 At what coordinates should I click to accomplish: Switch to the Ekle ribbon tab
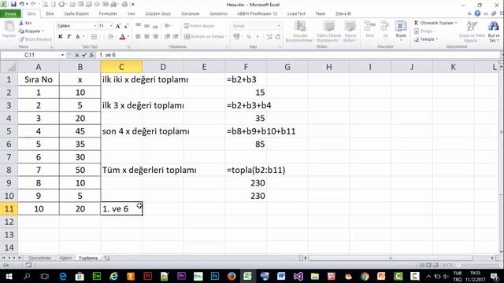tap(50, 14)
